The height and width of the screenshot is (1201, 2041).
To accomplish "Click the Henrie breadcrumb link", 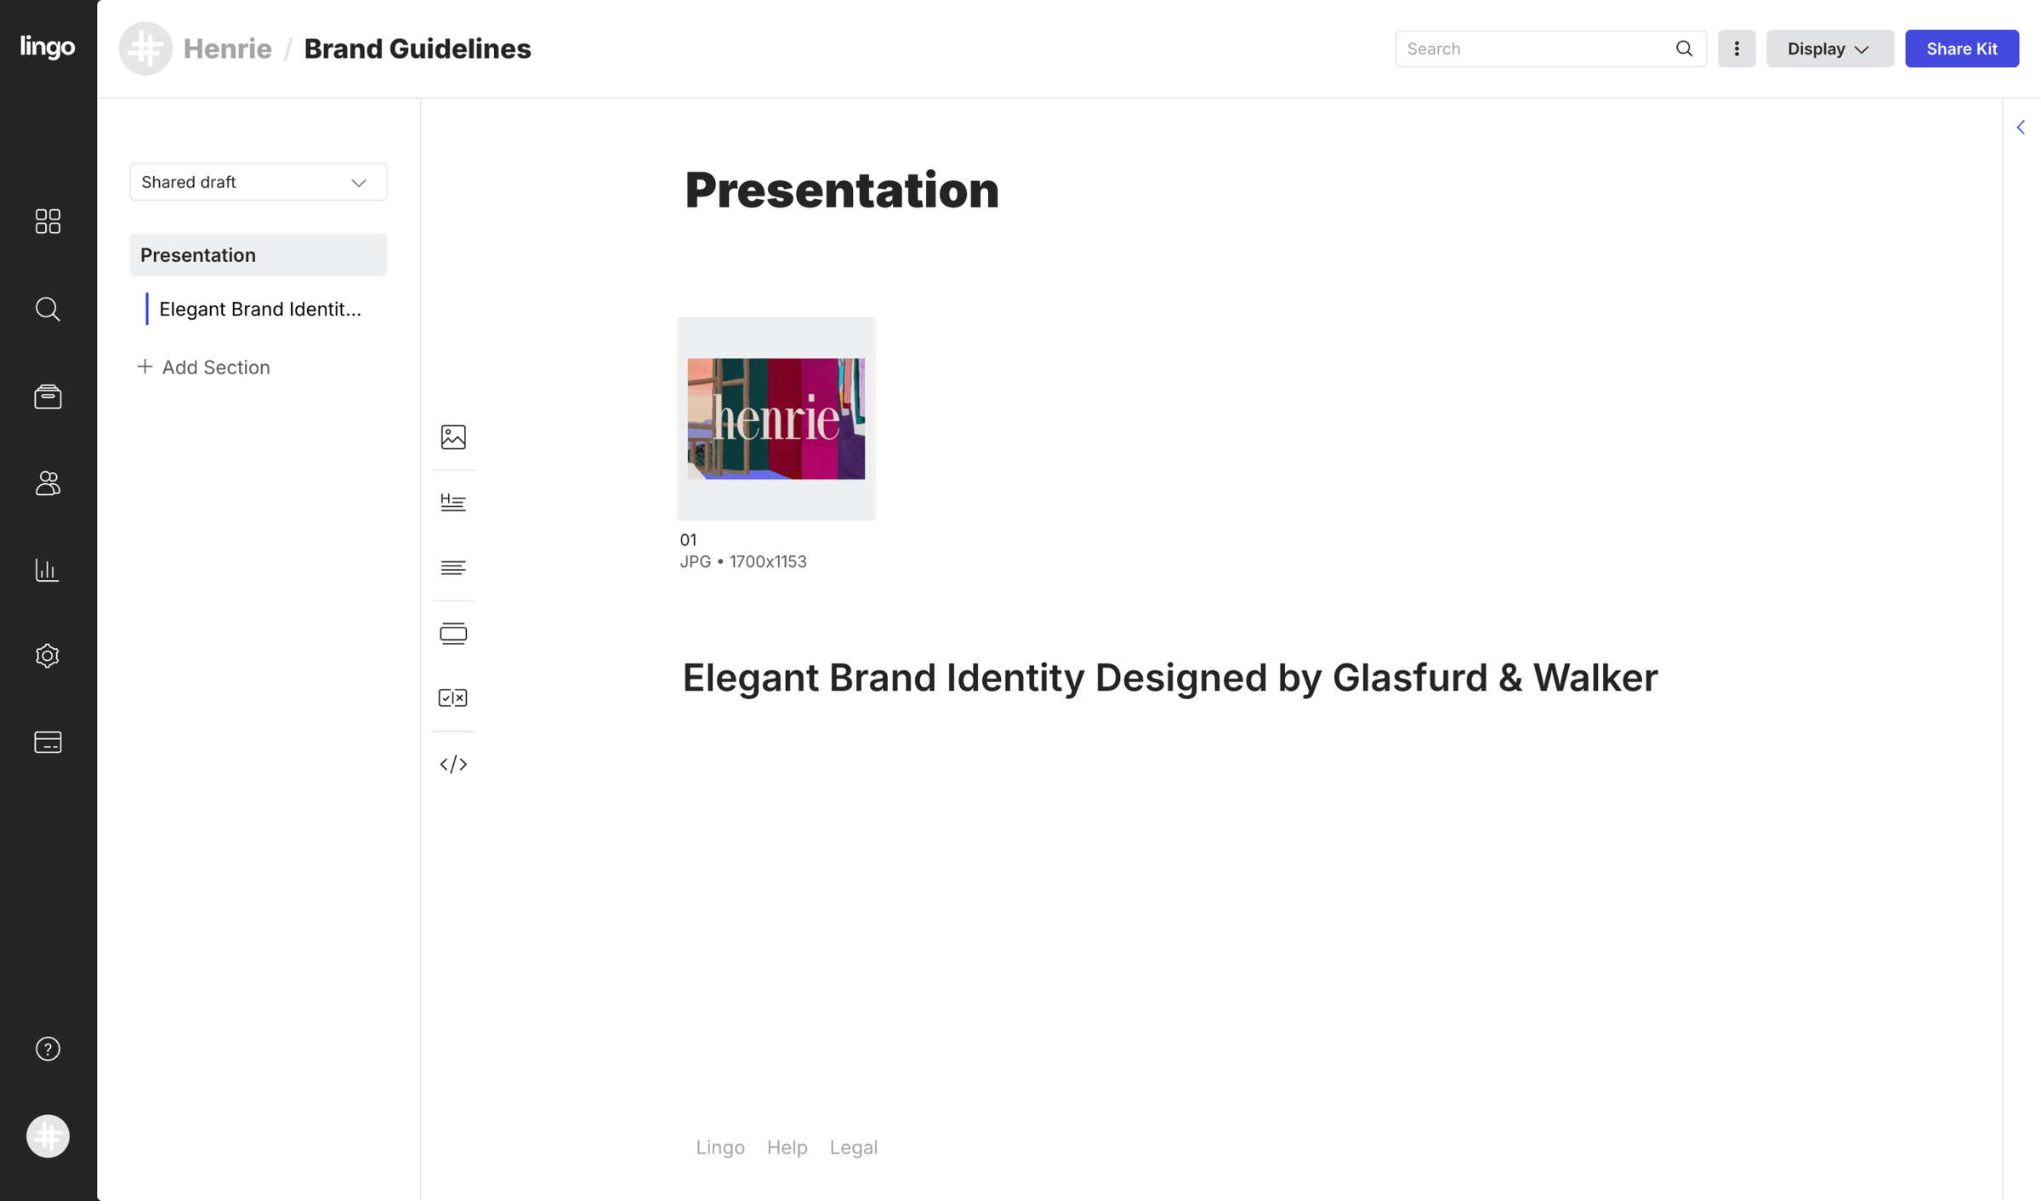I will click(228, 48).
